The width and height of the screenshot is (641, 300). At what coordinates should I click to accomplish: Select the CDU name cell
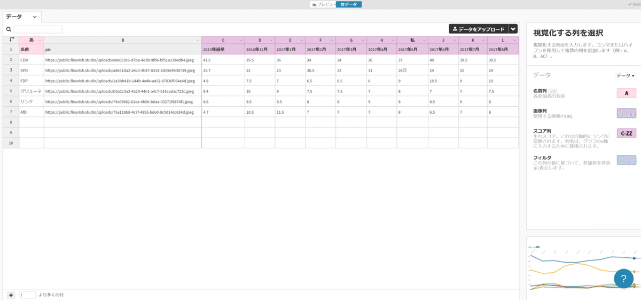point(32,60)
